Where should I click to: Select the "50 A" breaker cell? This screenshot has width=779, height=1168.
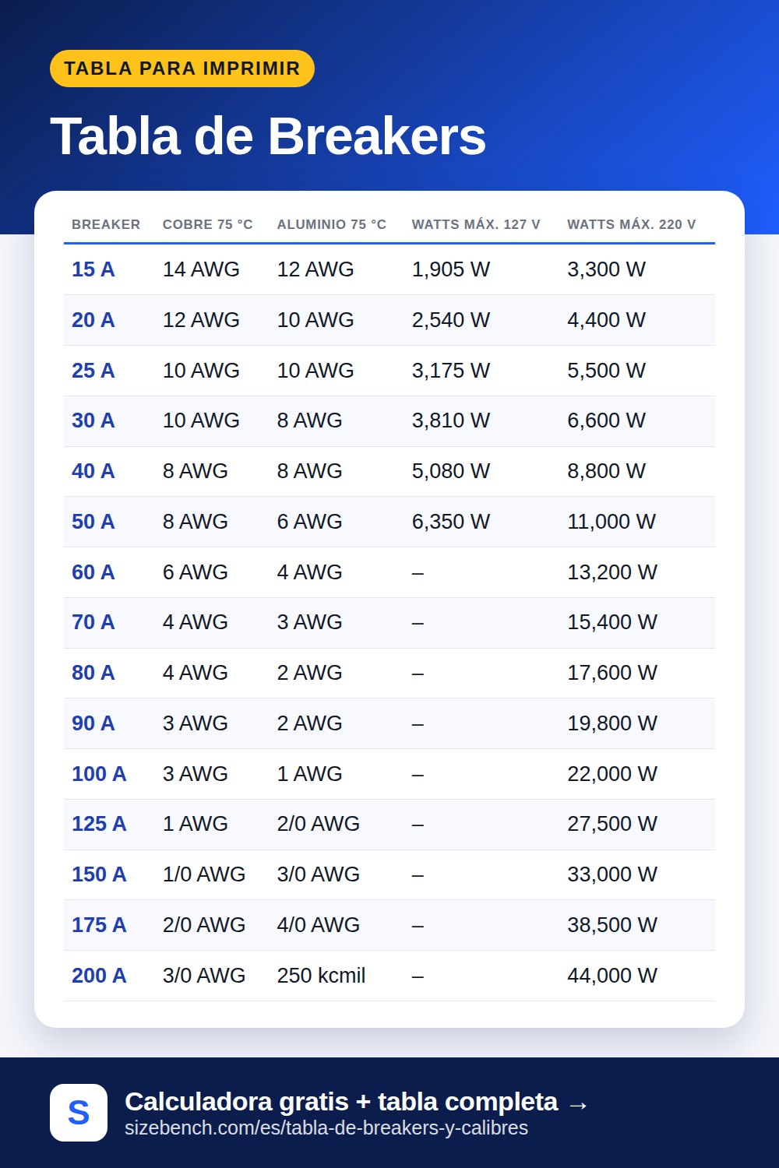point(93,522)
